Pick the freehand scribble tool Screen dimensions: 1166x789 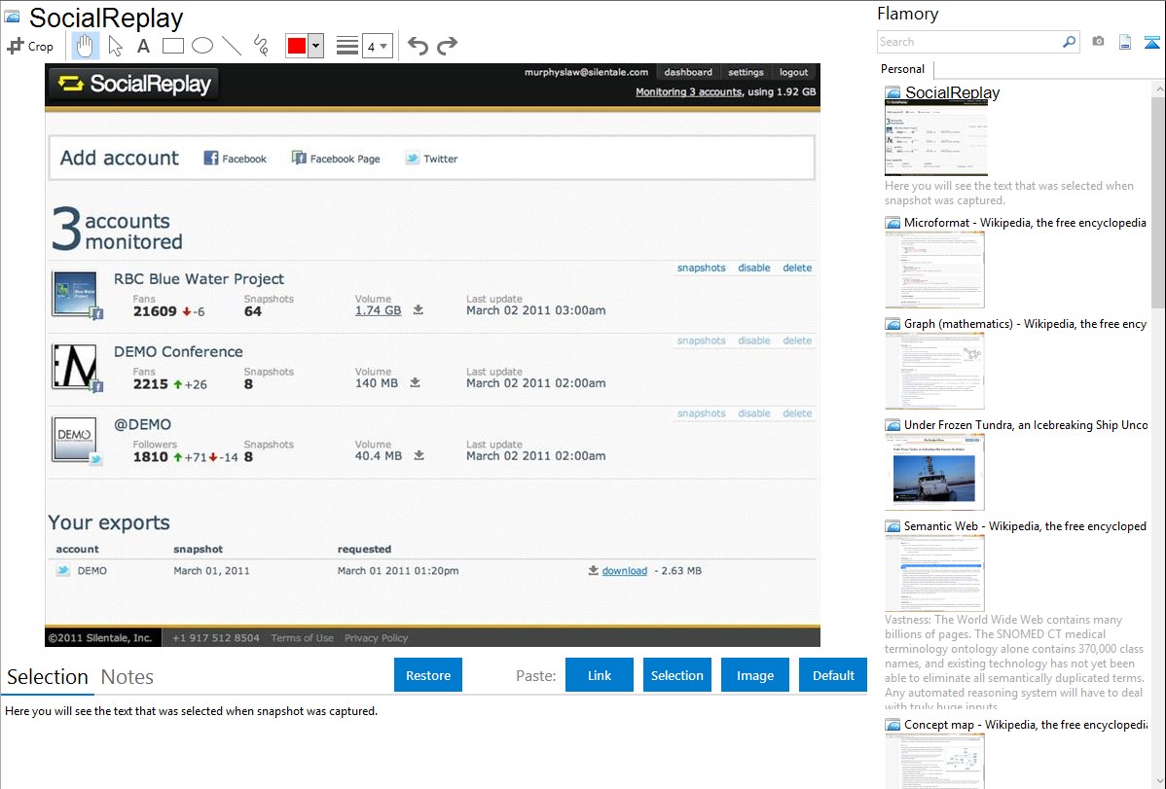pos(261,46)
